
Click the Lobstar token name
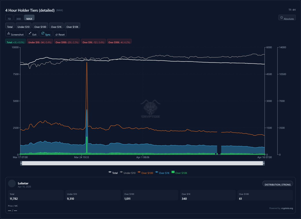[x=23, y=183]
